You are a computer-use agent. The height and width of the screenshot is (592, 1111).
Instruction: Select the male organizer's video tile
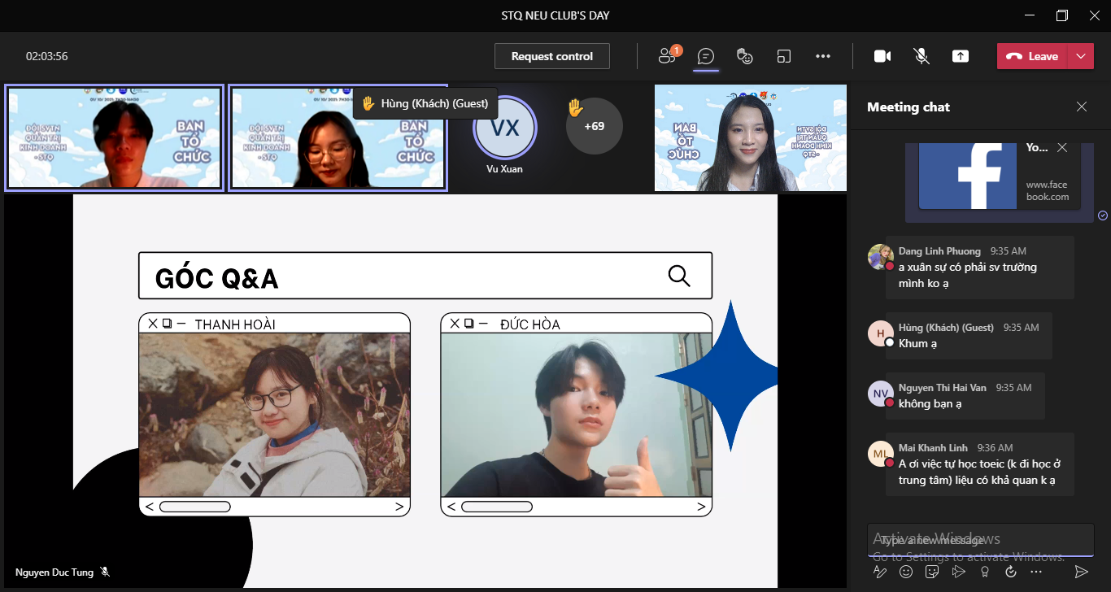114,138
